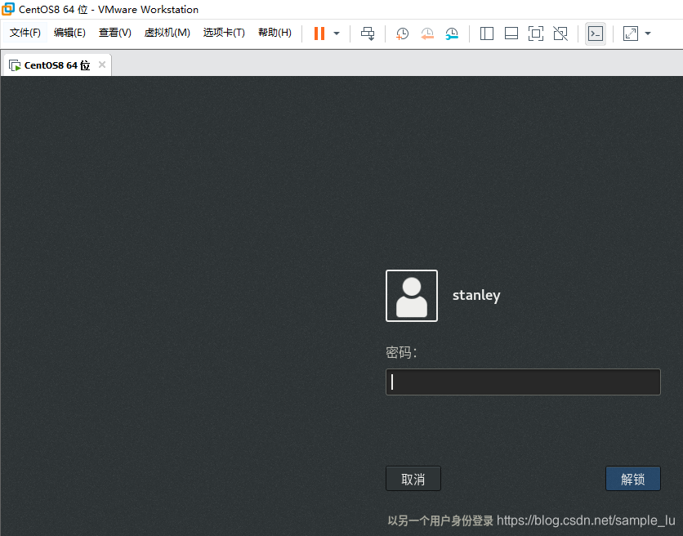683x536 pixels.
Task: Open the 文件(F) menu
Action: [x=25, y=33]
